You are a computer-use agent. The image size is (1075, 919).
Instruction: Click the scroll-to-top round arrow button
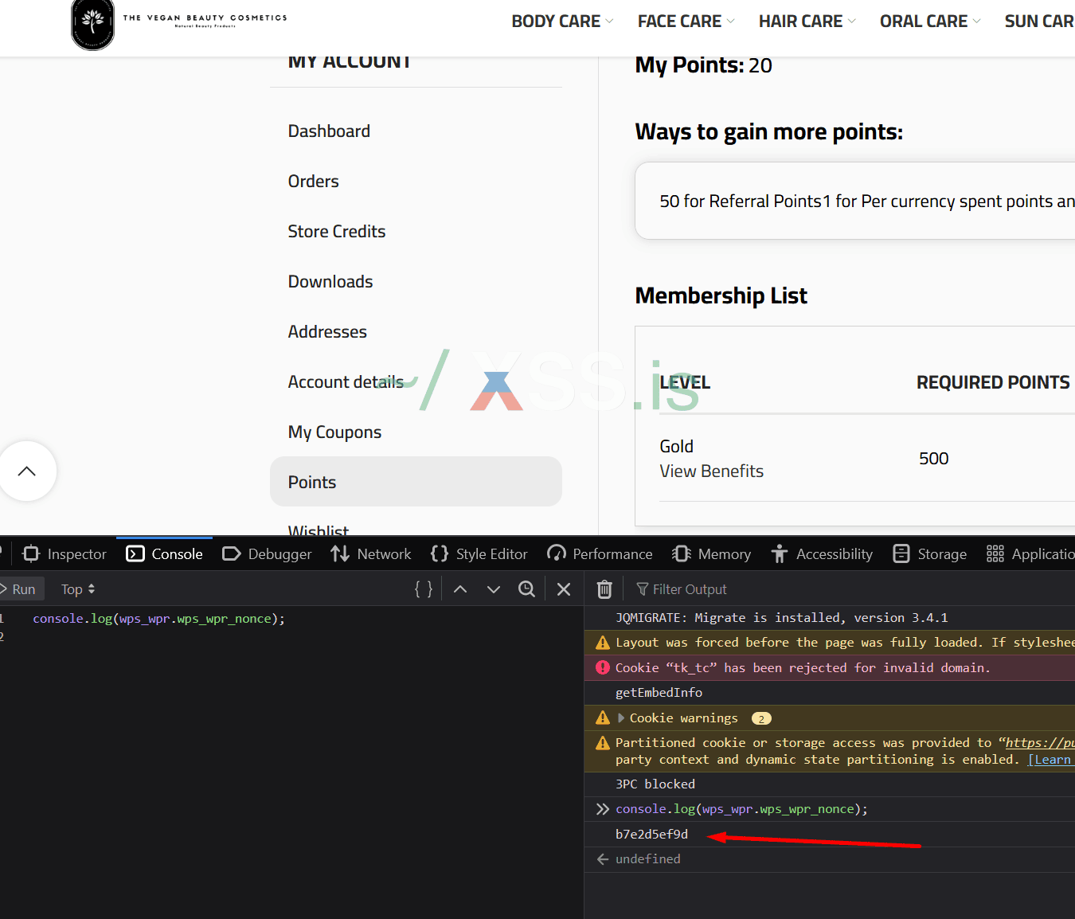[27, 471]
